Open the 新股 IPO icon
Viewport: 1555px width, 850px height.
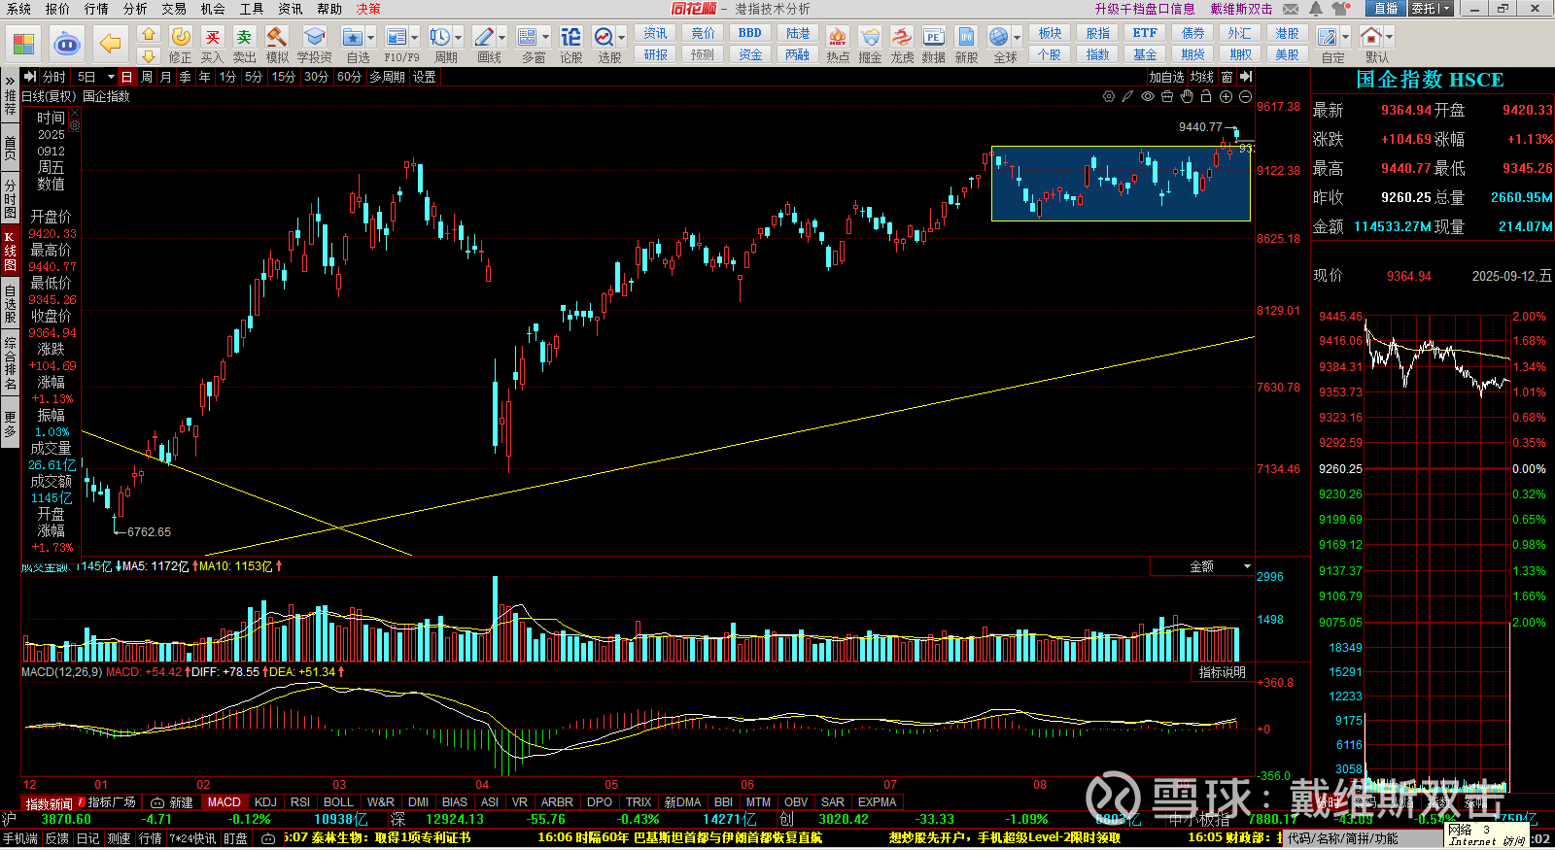(x=966, y=38)
